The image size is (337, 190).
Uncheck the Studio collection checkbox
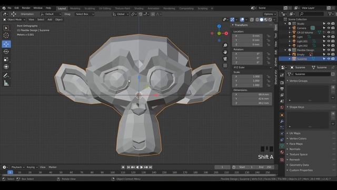click(x=290, y=24)
